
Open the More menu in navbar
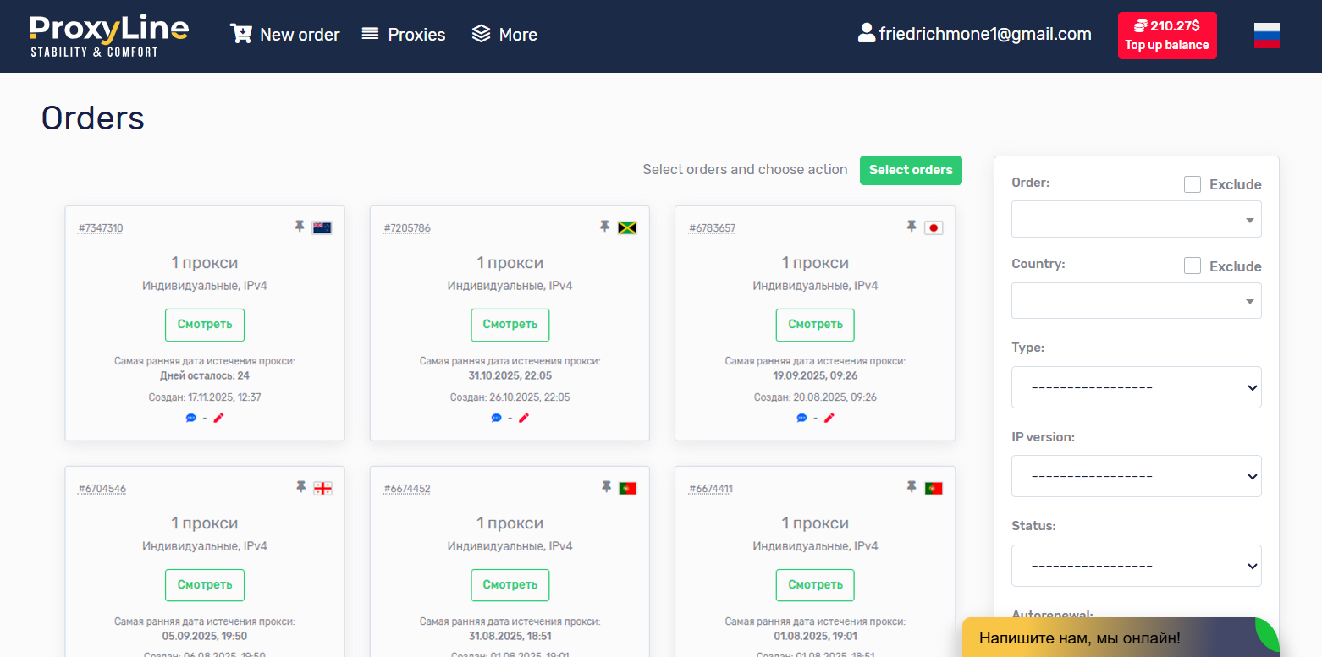coord(504,35)
